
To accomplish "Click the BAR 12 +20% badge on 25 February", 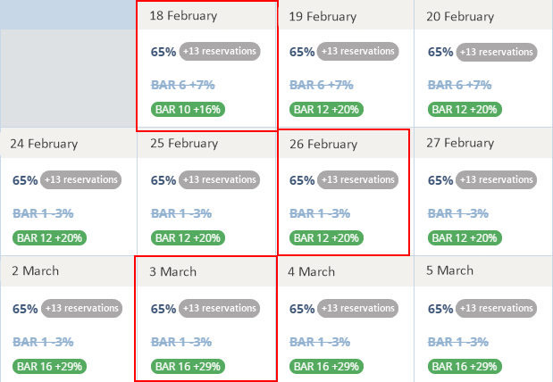I will (x=188, y=238).
